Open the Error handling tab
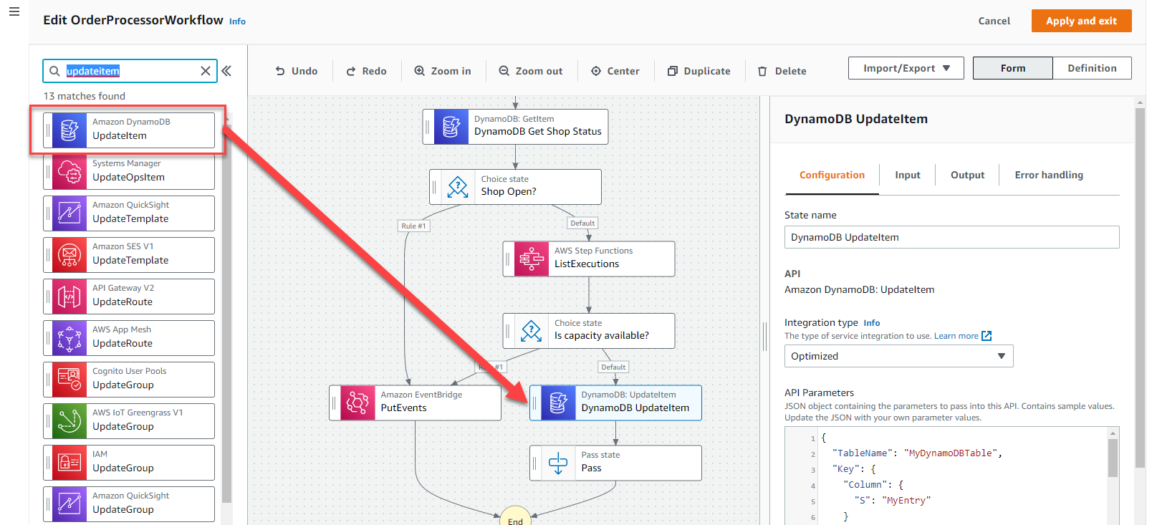Image resolution: width=1152 pixels, height=525 pixels. point(1049,175)
